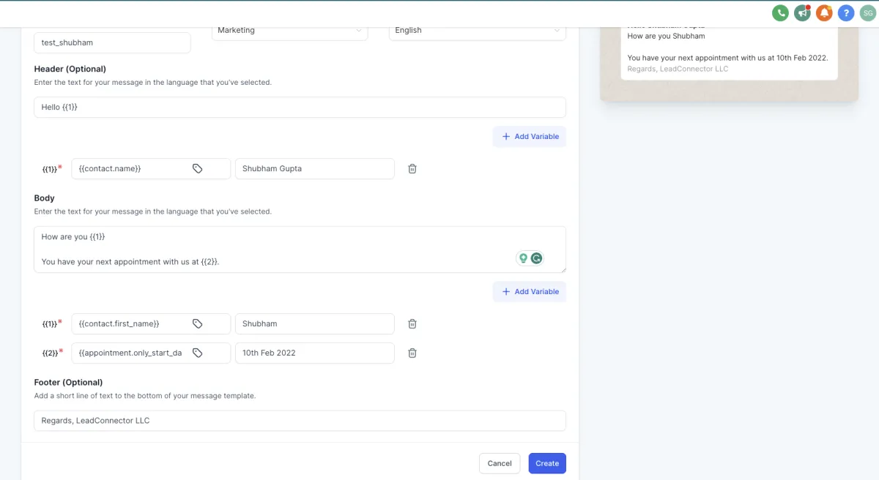This screenshot has width=879, height=480.
Task: Click tag icon in contact.first_name field
Action: click(198, 323)
